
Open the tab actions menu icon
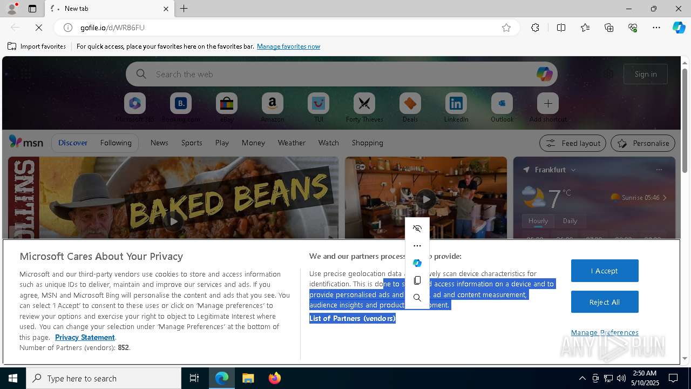tap(32, 9)
